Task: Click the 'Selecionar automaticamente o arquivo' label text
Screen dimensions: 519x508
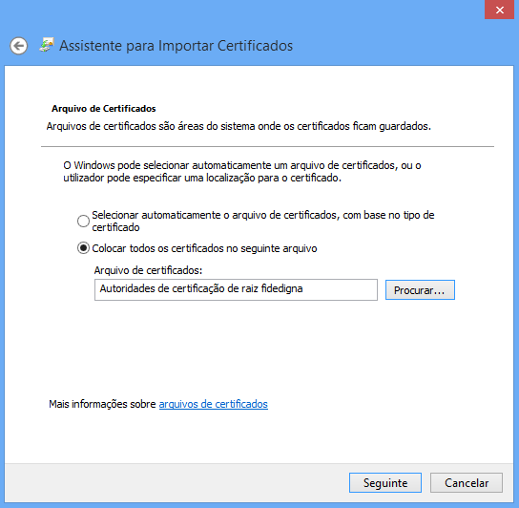Action: [x=262, y=221]
